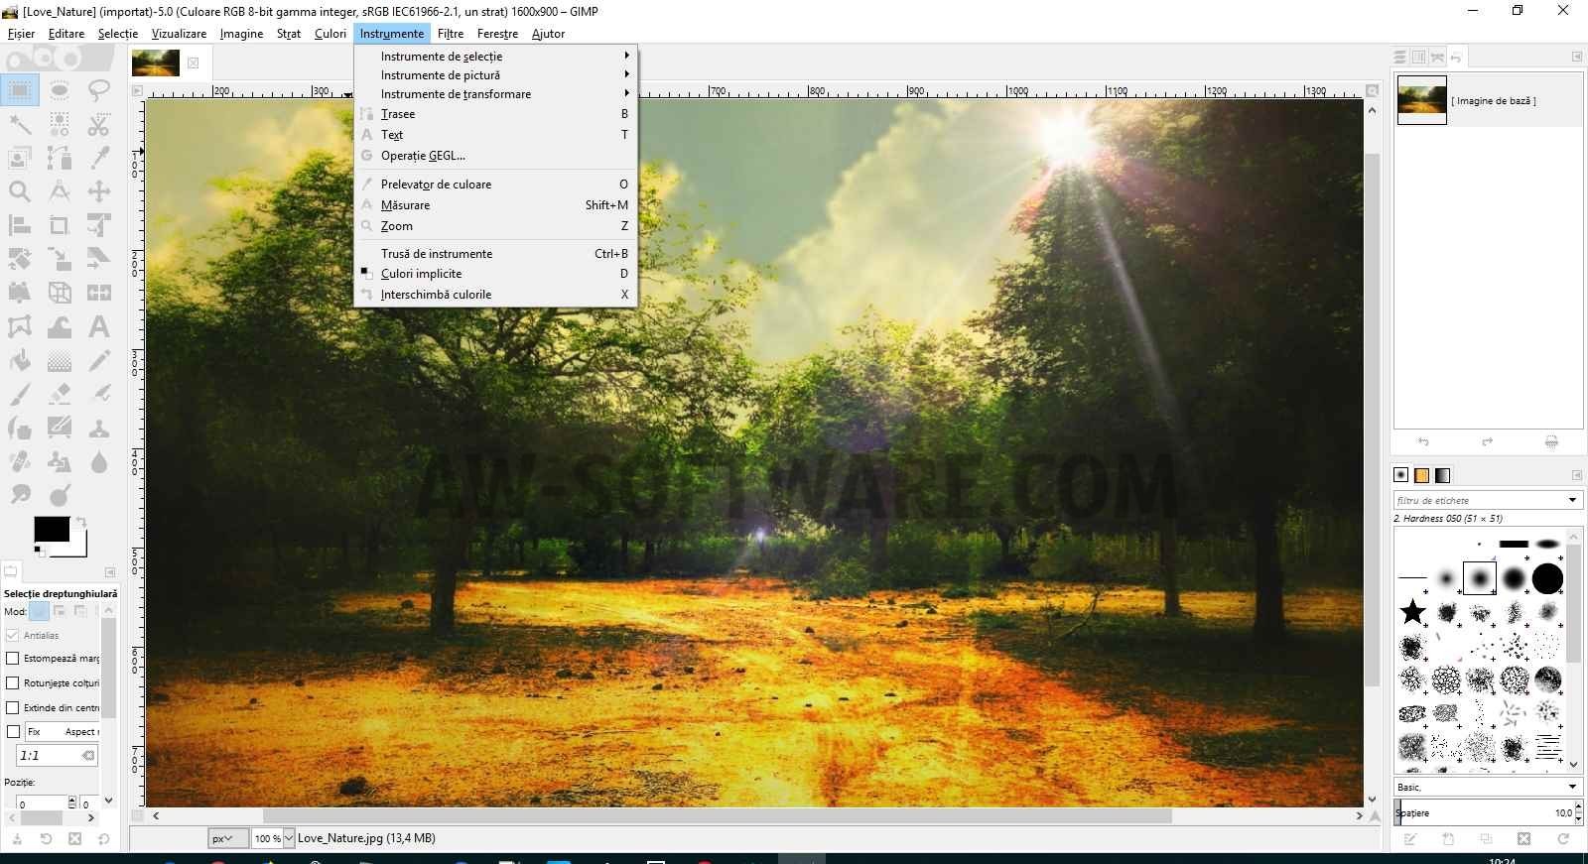This screenshot has width=1588, height=864.
Task: Choose the Eraser tool
Action: coord(59,395)
